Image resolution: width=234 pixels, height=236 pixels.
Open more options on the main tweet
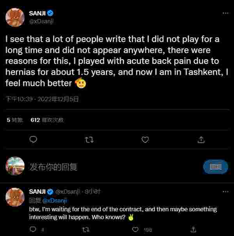pyautogui.click(x=225, y=13)
